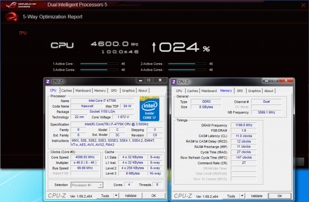Maximize the right CPU-Z window
Viewport: 309px width, 202px height.
click(275, 81)
